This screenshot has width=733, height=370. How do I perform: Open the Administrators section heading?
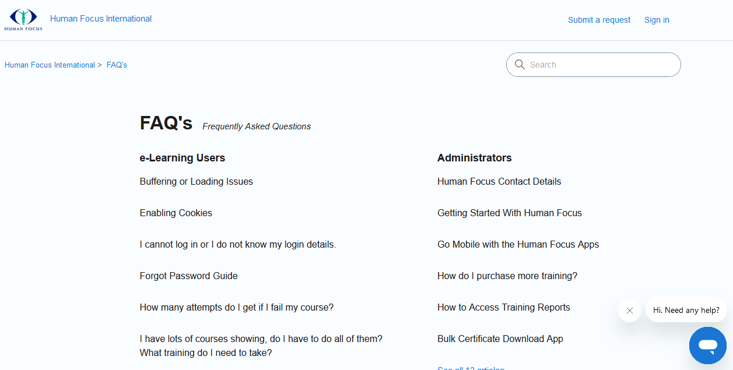tap(474, 158)
